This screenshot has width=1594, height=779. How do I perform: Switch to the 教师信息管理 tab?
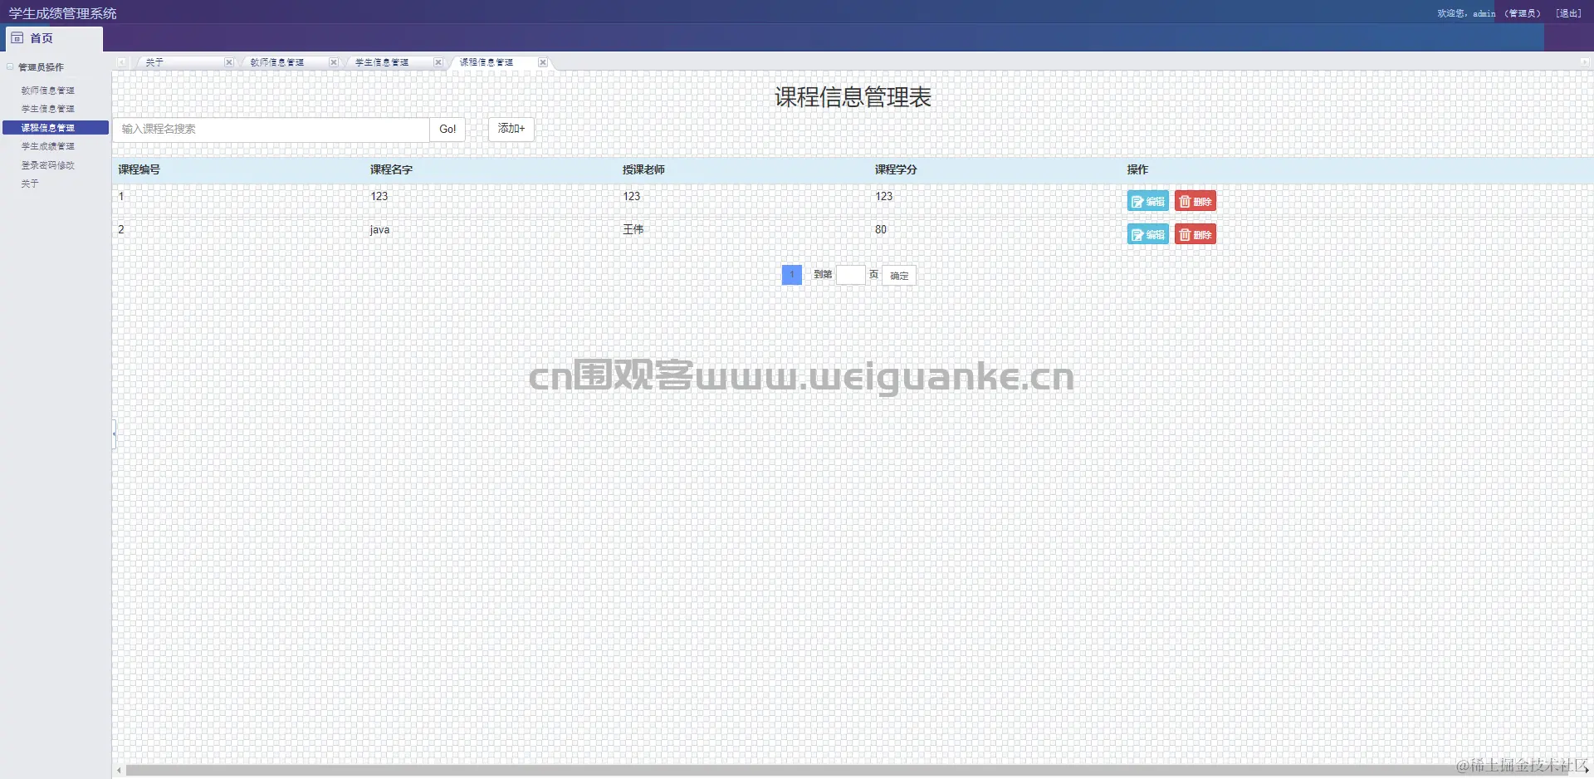click(277, 62)
